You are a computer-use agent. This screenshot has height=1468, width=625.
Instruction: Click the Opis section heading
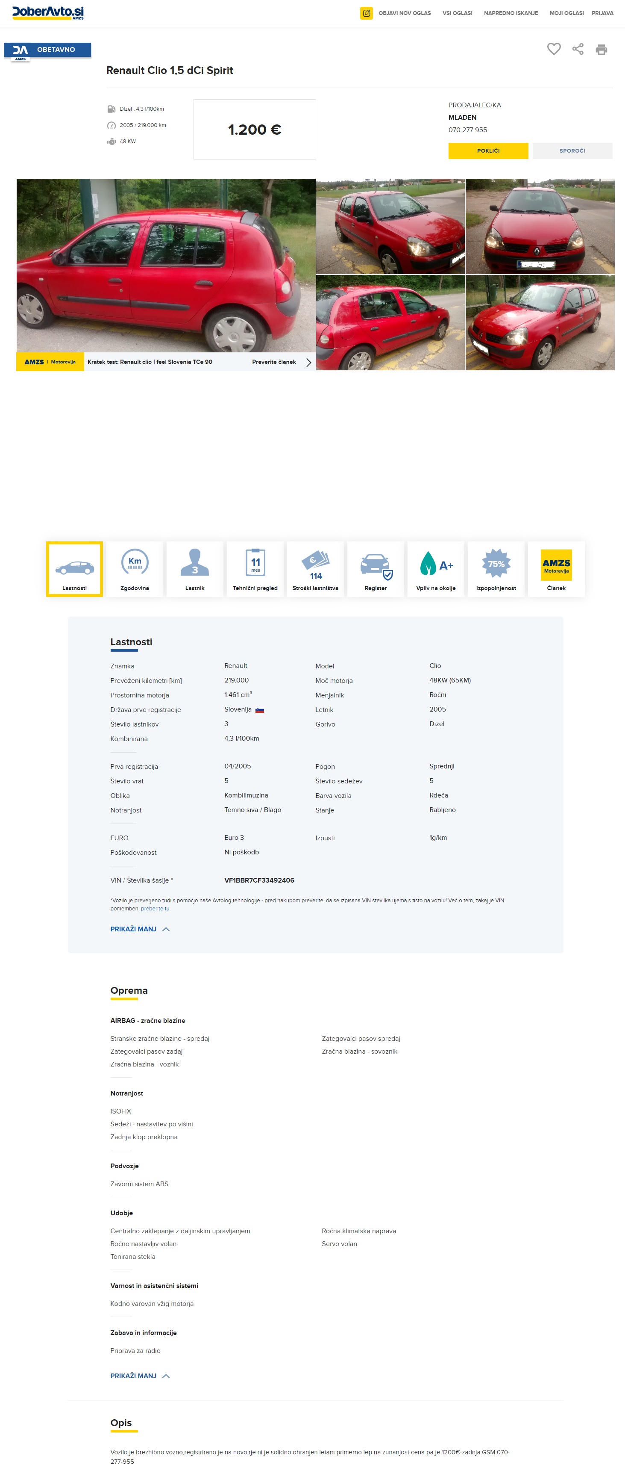click(x=120, y=1423)
